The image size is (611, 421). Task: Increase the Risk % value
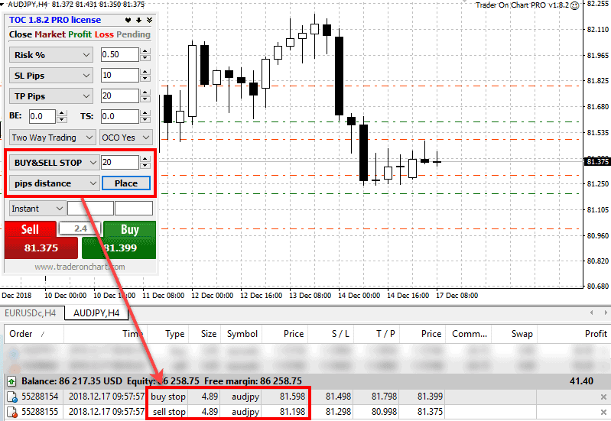click(x=145, y=51)
